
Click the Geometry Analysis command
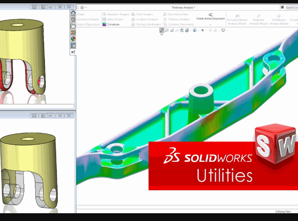(x=88, y=19)
